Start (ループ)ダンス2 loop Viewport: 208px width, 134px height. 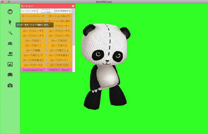[33, 65]
